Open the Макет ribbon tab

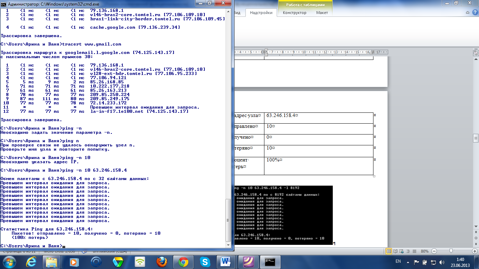pos(322,13)
